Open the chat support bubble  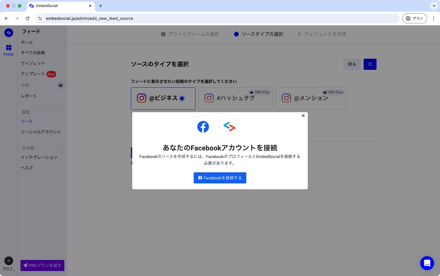click(427, 263)
